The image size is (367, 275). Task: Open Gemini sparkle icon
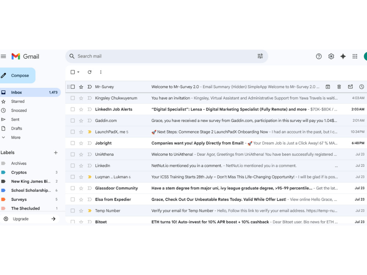(343, 56)
